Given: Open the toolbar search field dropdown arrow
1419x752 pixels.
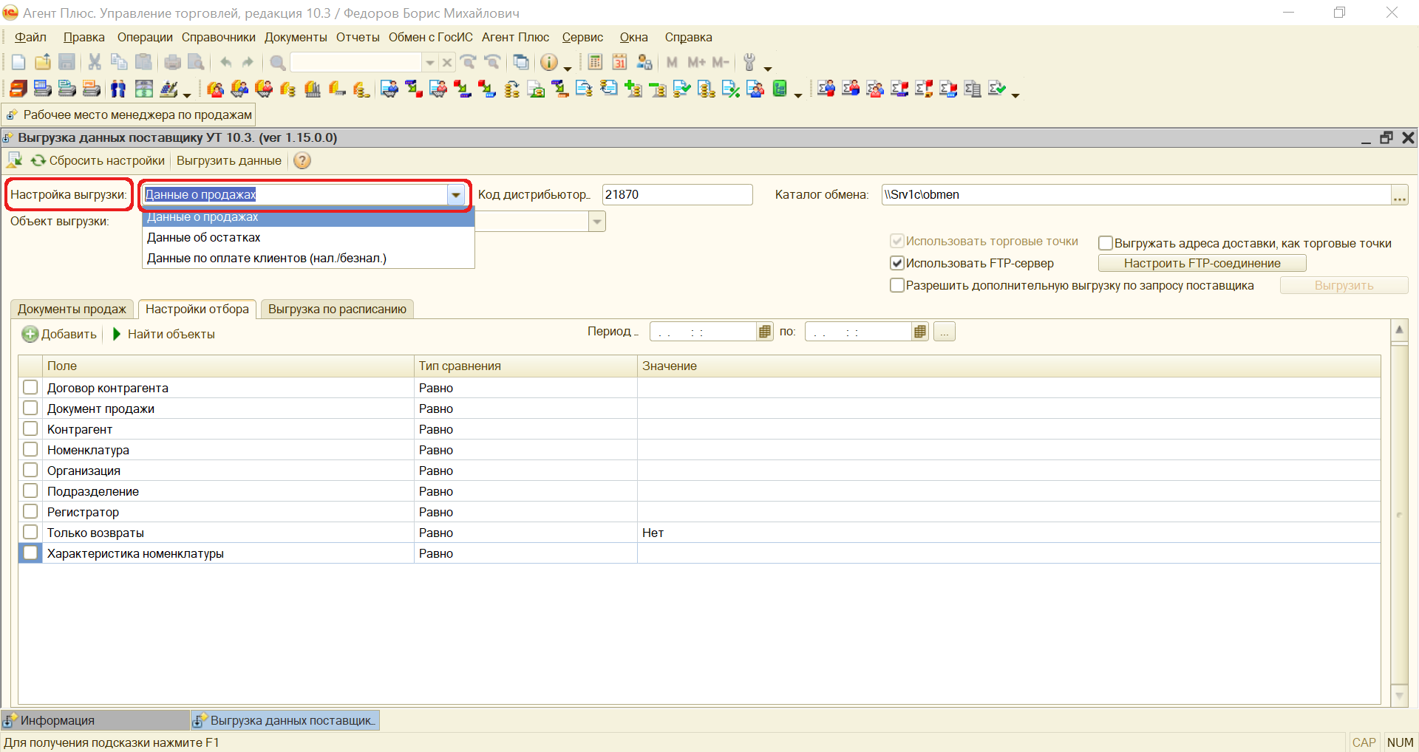Looking at the screenshot, I should click(x=429, y=63).
